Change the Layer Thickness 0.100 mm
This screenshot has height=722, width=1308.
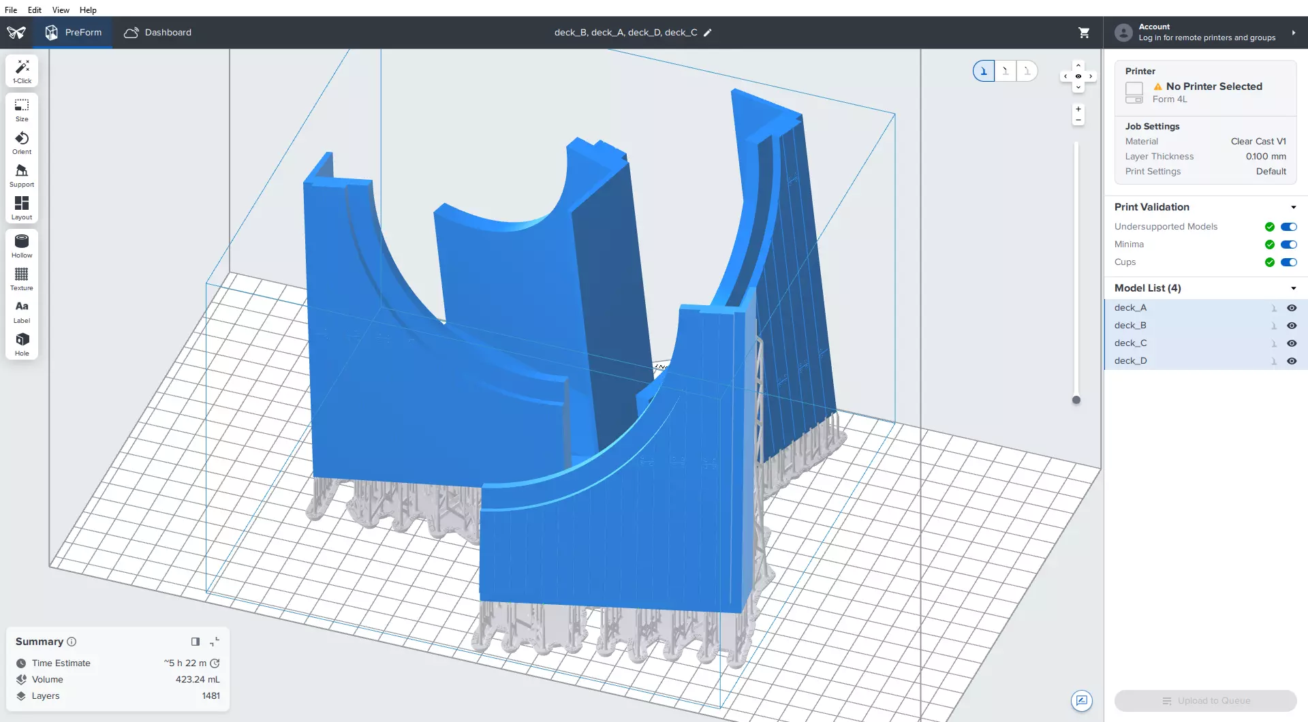point(1266,157)
